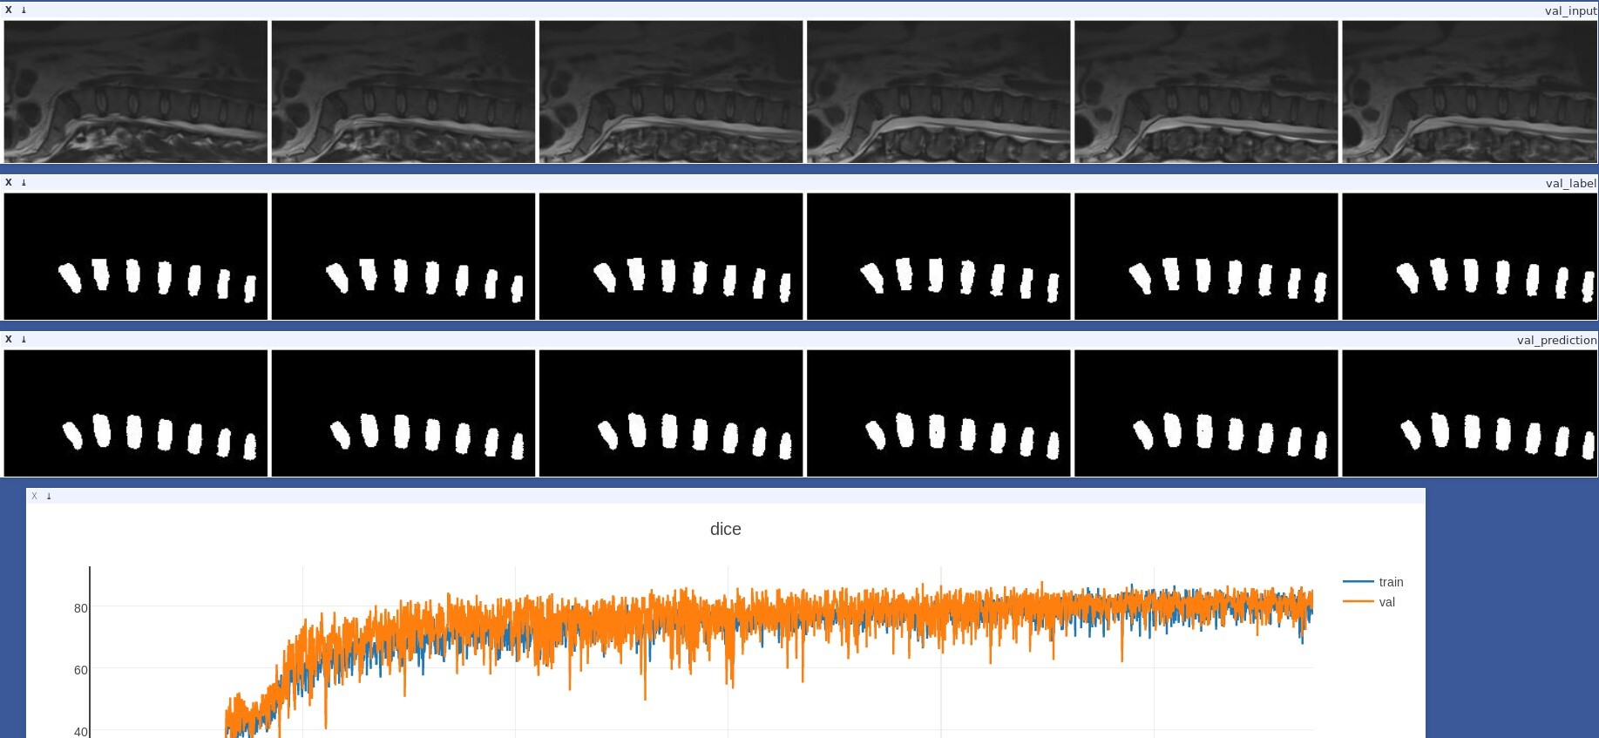1599x738 pixels.
Task: Select the first mask in val_prediction
Action: [136, 413]
